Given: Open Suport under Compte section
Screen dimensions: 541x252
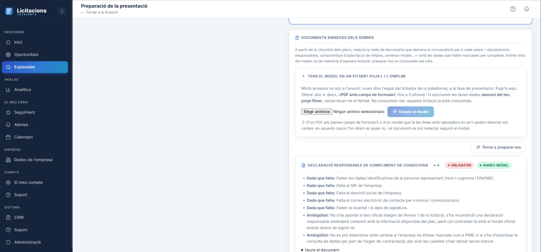Looking at the screenshot, I should pos(35,195).
